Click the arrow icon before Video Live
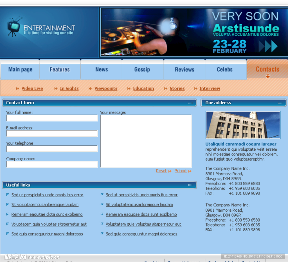Viewport: 288px width, 262px height. [18, 89]
